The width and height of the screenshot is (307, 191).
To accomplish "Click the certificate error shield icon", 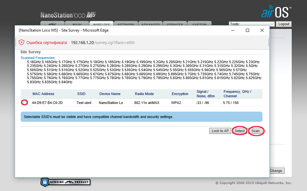I will click(21, 42).
